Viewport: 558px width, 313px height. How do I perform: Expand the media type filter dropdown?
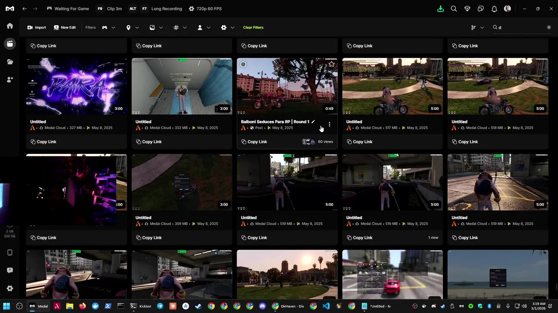pyautogui.click(x=156, y=27)
